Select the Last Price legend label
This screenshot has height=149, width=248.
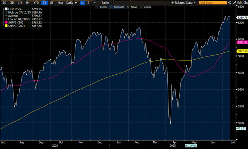point(15,9)
